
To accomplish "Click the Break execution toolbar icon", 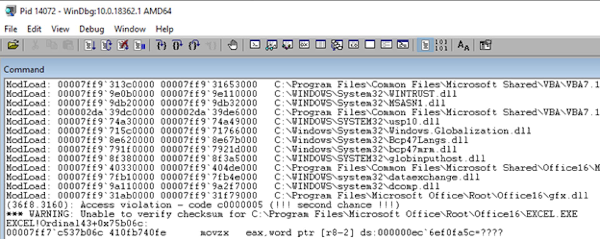I will tap(139, 45).
